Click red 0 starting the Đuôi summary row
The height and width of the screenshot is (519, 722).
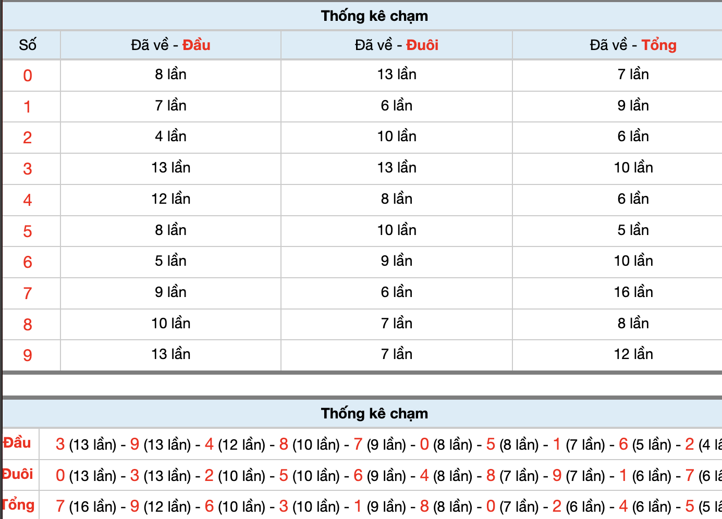pos(60,475)
